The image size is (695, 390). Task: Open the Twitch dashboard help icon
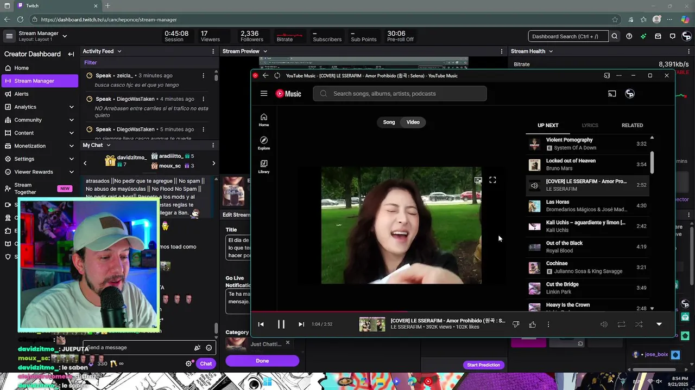coord(629,36)
